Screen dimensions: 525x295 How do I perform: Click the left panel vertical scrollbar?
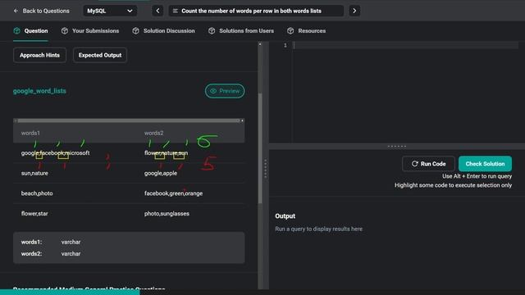tap(260, 149)
